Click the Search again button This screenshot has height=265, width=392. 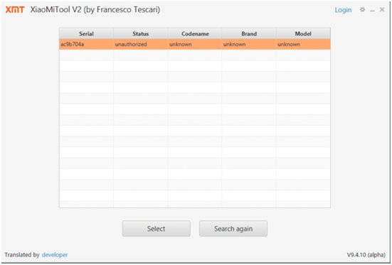pos(233,229)
